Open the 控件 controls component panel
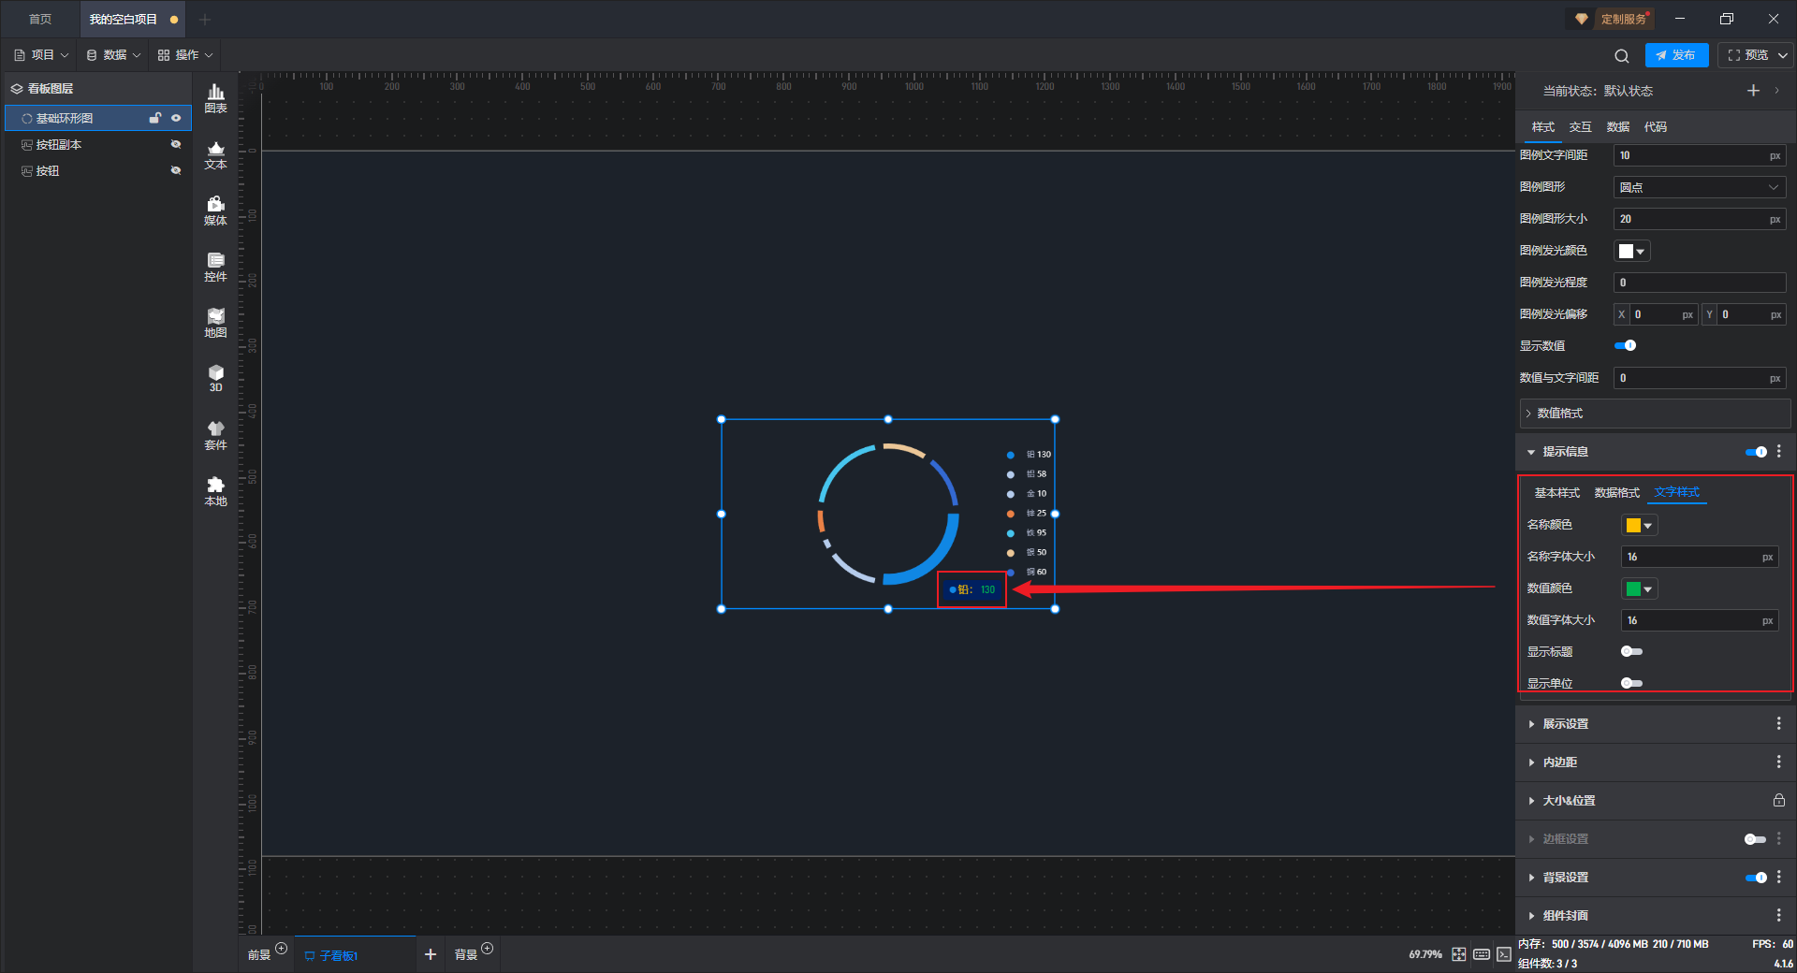 coord(215,267)
